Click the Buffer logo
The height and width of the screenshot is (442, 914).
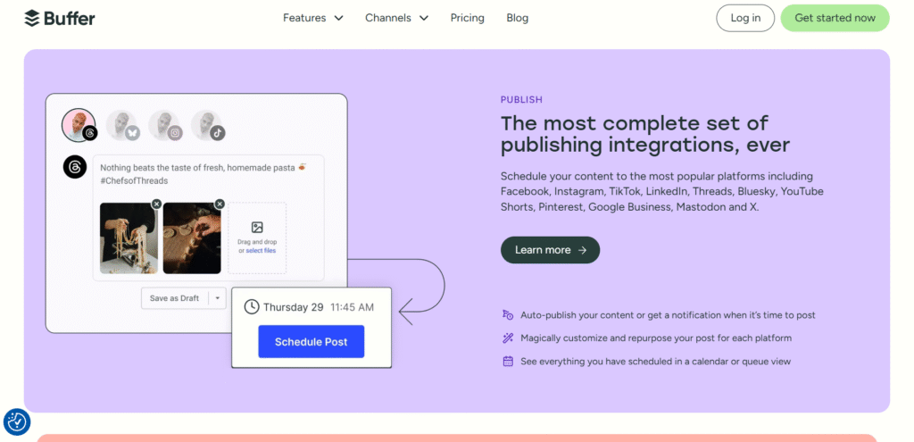click(60, 18)
